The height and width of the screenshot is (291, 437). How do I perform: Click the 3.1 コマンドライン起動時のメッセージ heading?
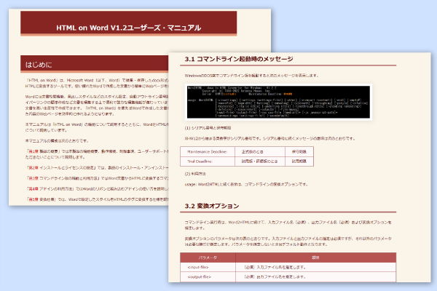[240, 59]
